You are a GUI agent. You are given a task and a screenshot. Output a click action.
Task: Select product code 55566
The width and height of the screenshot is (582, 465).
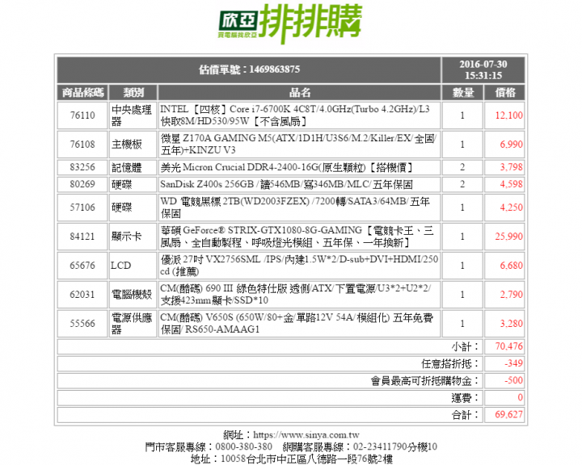(x=82, y=323)
